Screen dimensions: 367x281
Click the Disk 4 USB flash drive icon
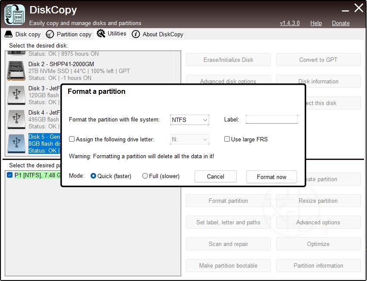tap(16, 119)
